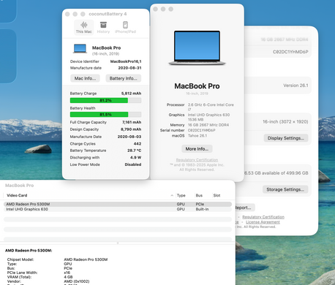Click Version 26.1 in System Settings
Viewport: 335px width, 285px height.
pyautogui.click(x=296, y=85)
